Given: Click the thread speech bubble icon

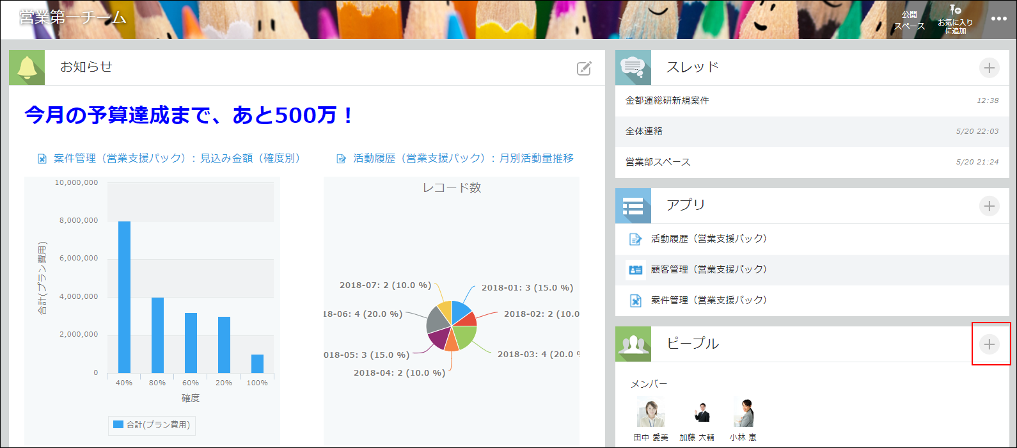Looking at the screenshot, I should (x=633, y=68).
